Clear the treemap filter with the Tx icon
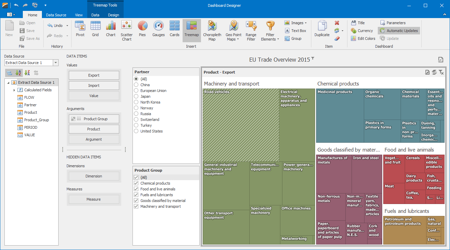Screen dimensions: 450x250 (441, 72)
